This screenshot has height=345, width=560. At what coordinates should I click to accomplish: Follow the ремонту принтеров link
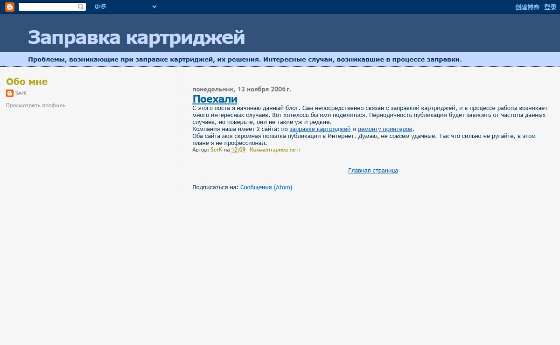point(385,129)
